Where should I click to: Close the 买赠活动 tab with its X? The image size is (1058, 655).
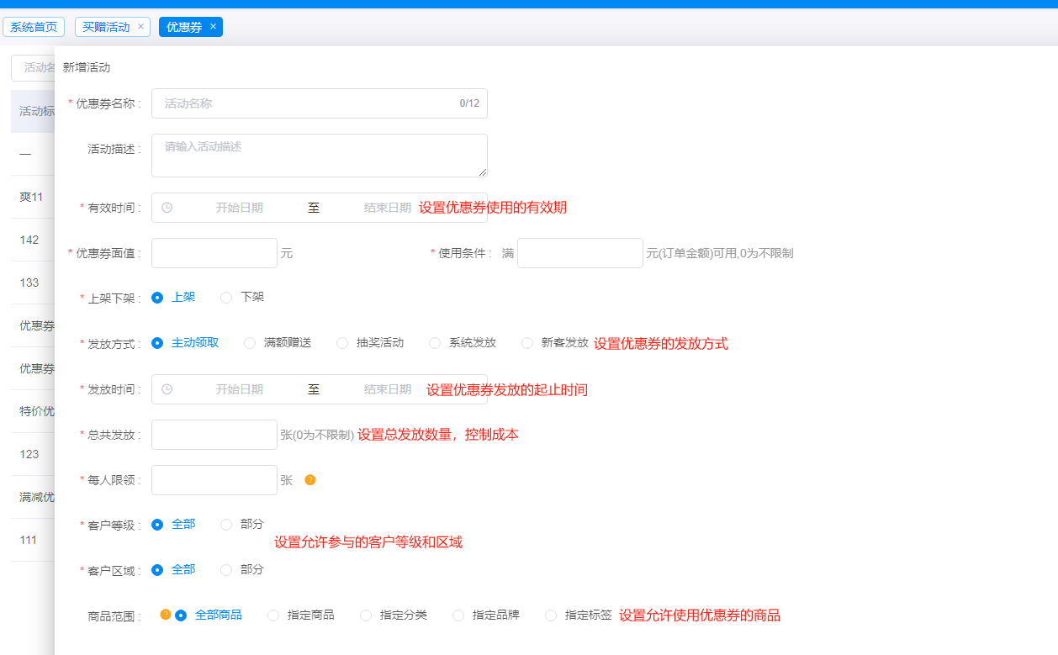[x=140, y=27]
